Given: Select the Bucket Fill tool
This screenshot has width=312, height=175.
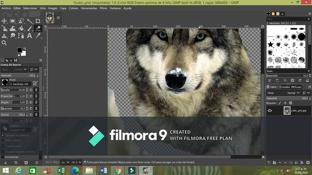Looking at the screenshot, I should (x=21, y=28).
